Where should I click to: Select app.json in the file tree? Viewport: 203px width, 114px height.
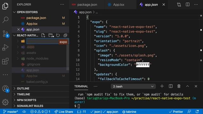point(32,70)
